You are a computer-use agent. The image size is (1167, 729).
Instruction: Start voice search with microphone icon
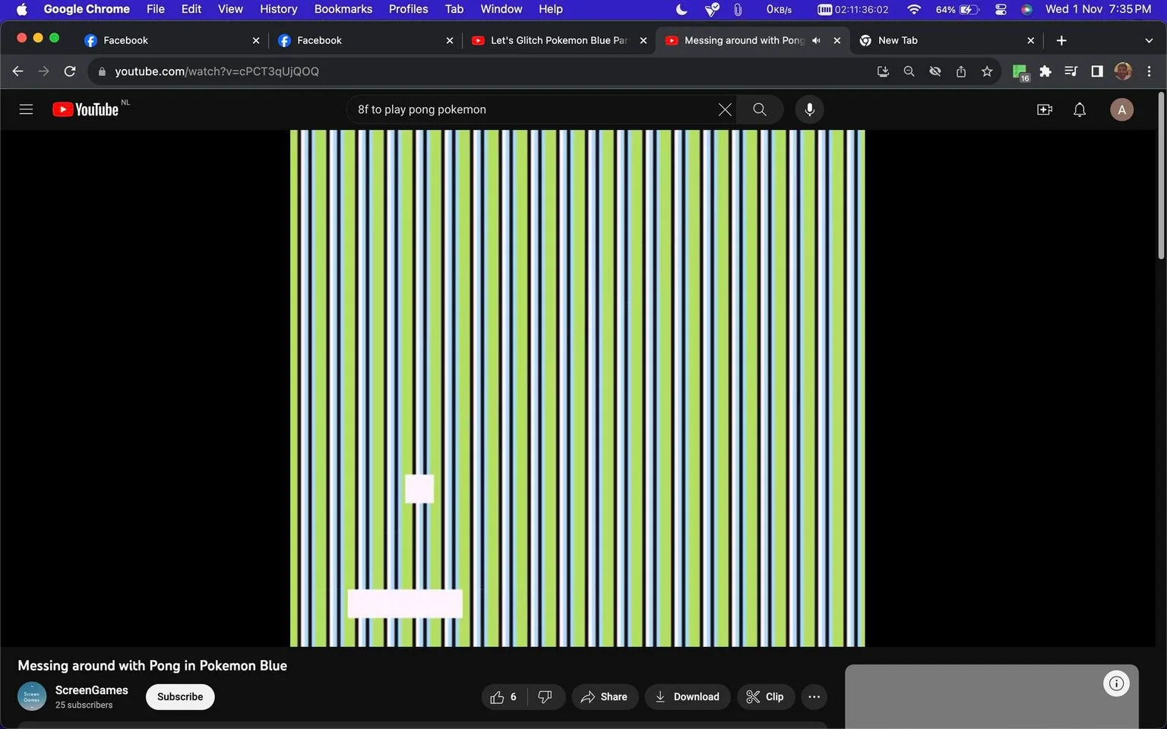(810, 109)
